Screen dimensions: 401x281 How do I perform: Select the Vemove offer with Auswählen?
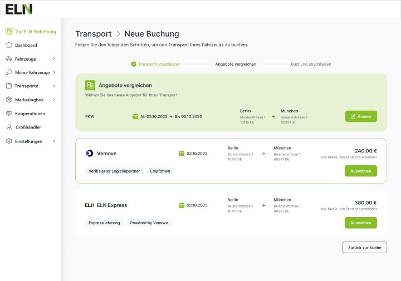(360, 171)
